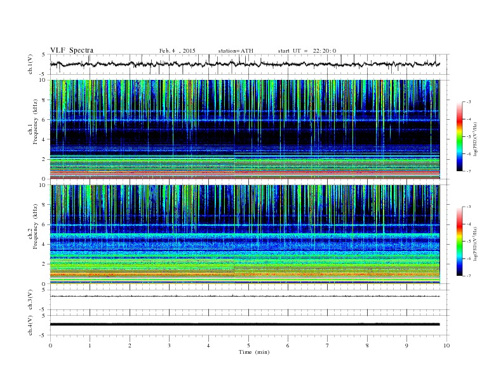Screen dimensions: 503x388
Task: Click the ch.3(V) axis label
Action: coord(30,299)
